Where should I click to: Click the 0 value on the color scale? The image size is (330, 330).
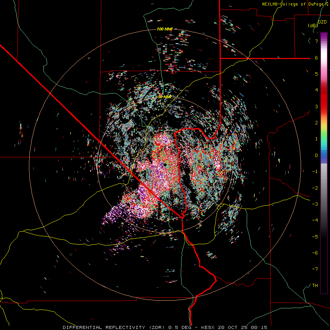[x=316, y=155]
